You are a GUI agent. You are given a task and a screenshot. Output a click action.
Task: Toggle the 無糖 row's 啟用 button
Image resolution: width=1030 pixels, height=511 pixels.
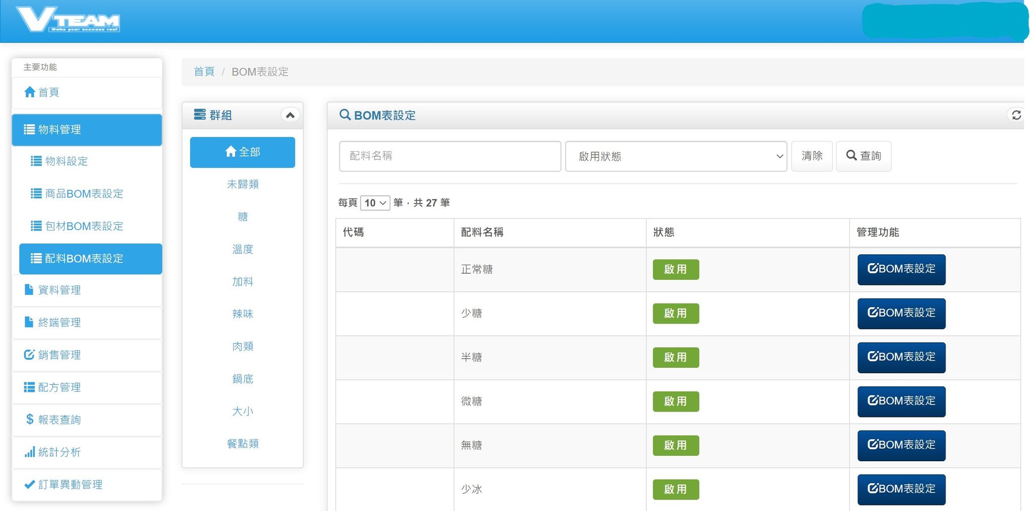[x=676, y=445]
